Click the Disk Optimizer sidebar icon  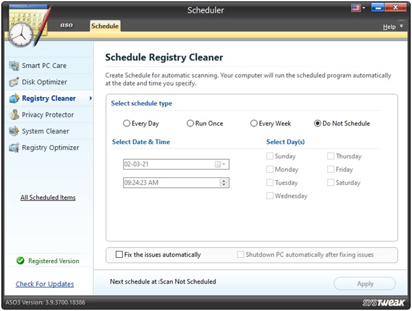[x=14, y=82]
